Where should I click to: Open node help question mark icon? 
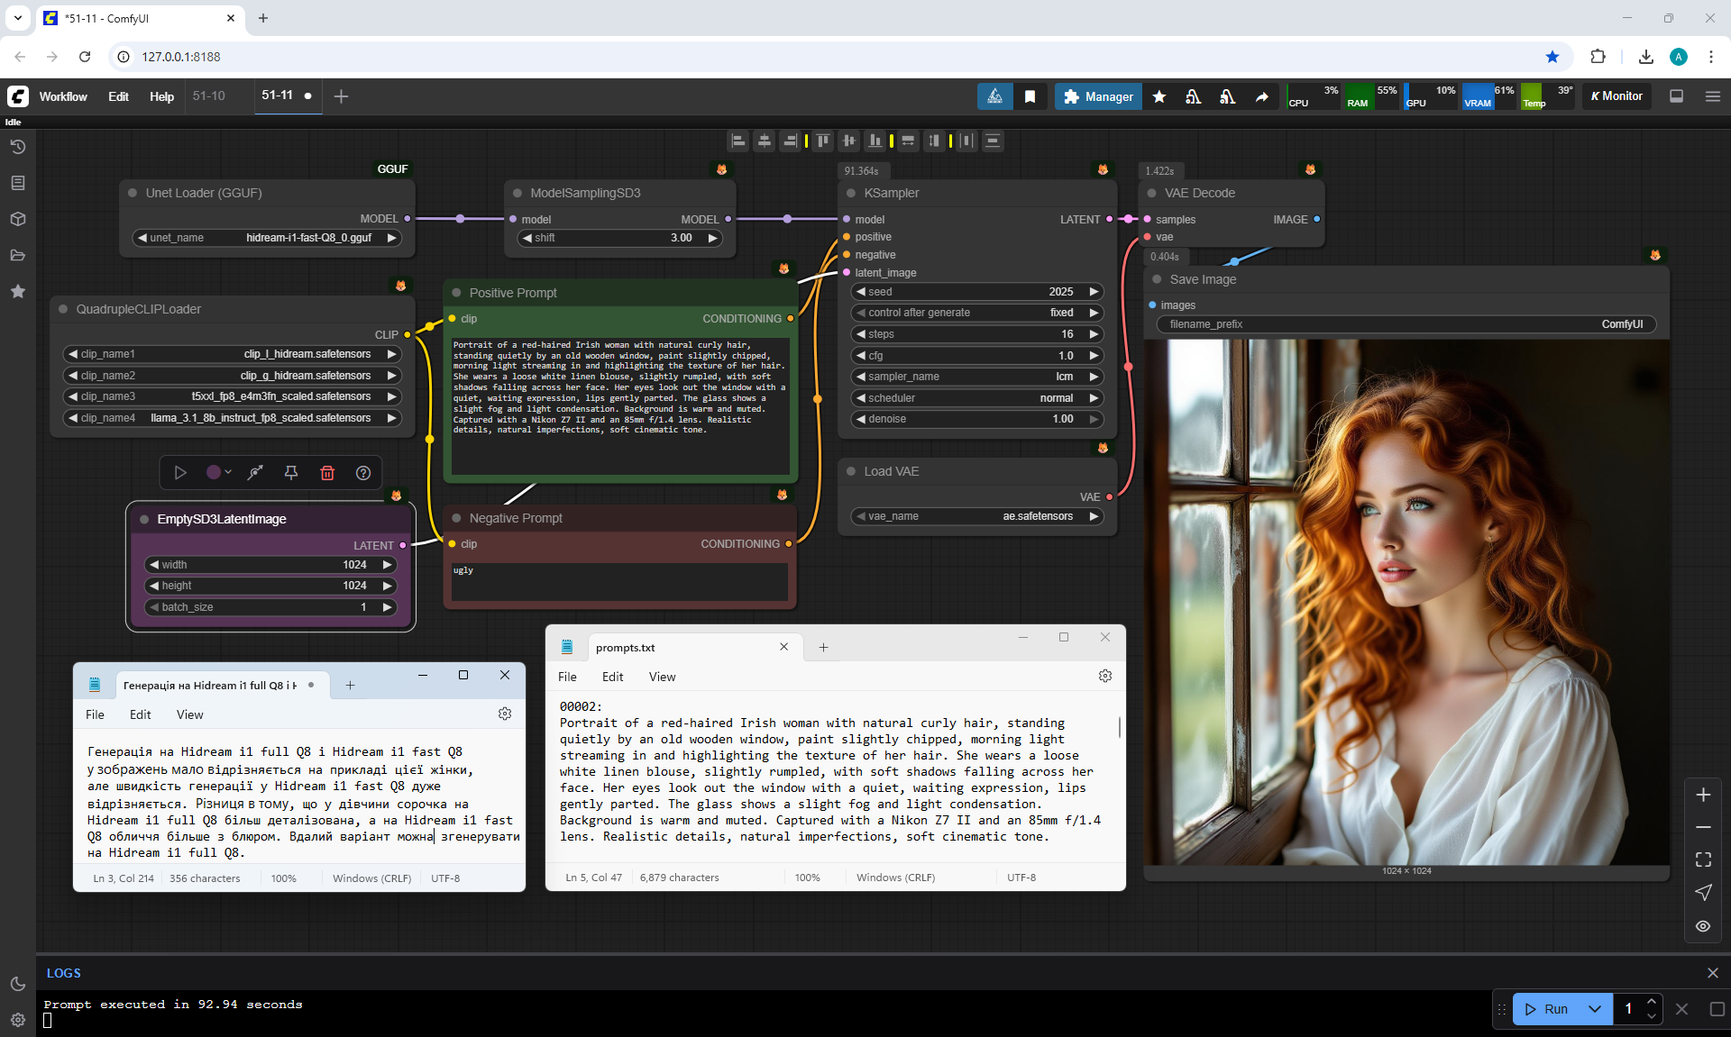coord(363,473)
